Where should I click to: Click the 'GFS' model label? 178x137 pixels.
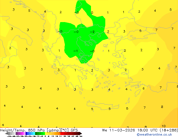(74, 130)
